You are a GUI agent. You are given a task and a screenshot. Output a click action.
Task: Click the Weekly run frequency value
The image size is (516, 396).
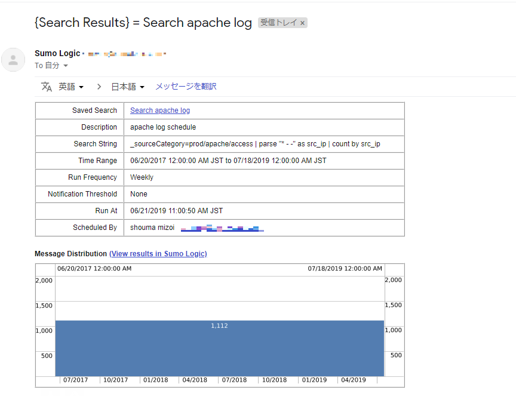142,177
